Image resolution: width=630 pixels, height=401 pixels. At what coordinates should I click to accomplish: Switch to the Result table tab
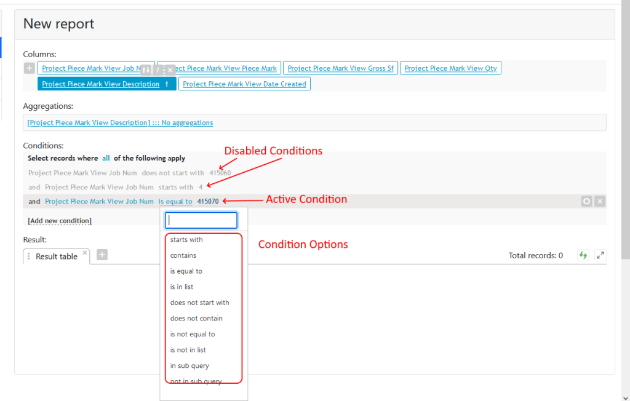click(57, 256)
